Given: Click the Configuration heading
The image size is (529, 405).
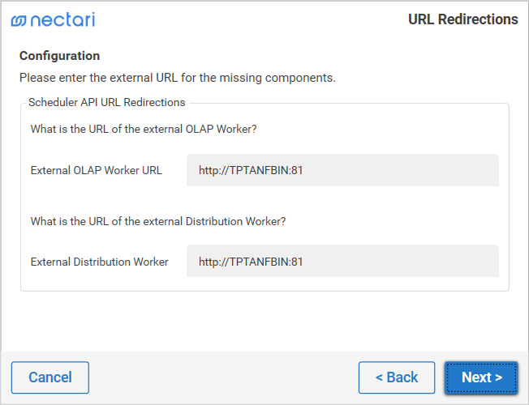Looking at the screenshot, I should [59, 56].
